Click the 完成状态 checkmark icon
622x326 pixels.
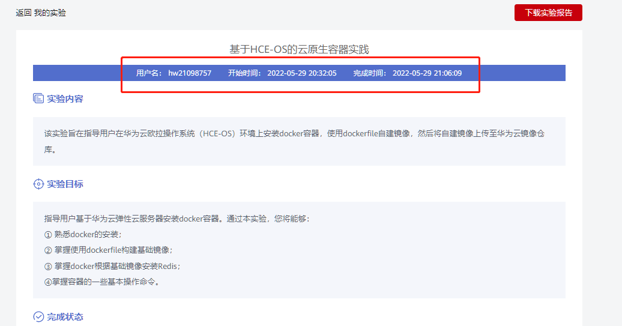[38, 316]
